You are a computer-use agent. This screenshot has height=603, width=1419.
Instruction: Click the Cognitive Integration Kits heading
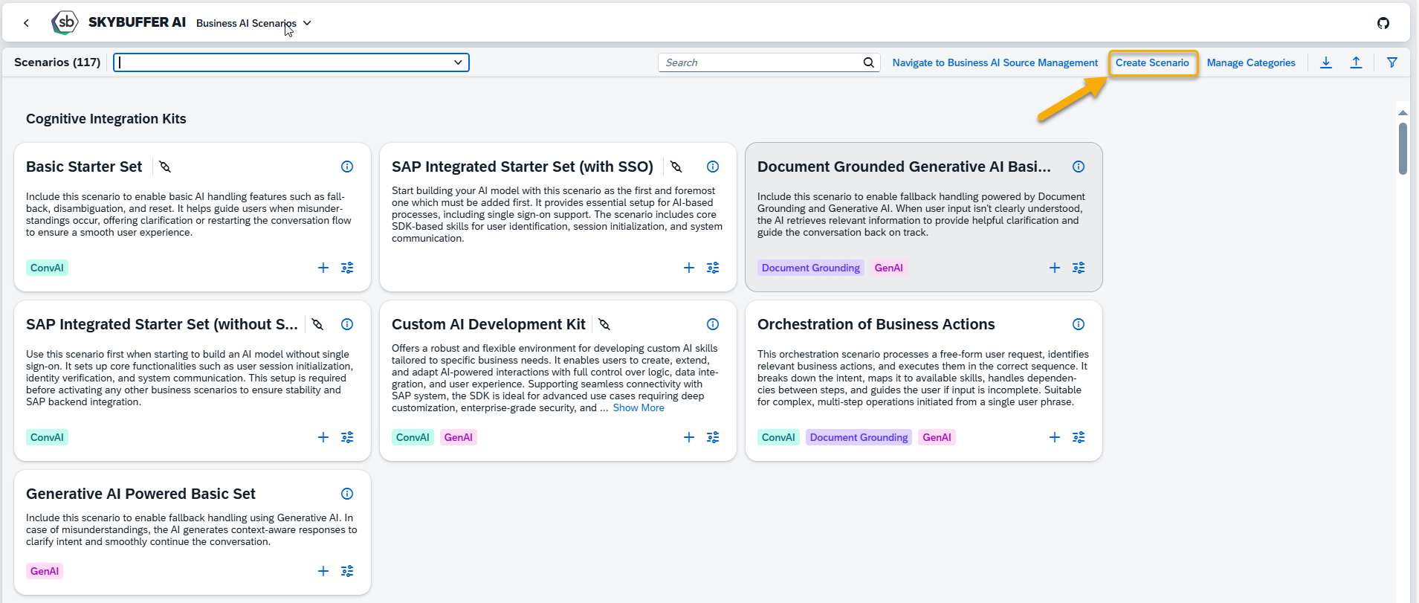106,119
